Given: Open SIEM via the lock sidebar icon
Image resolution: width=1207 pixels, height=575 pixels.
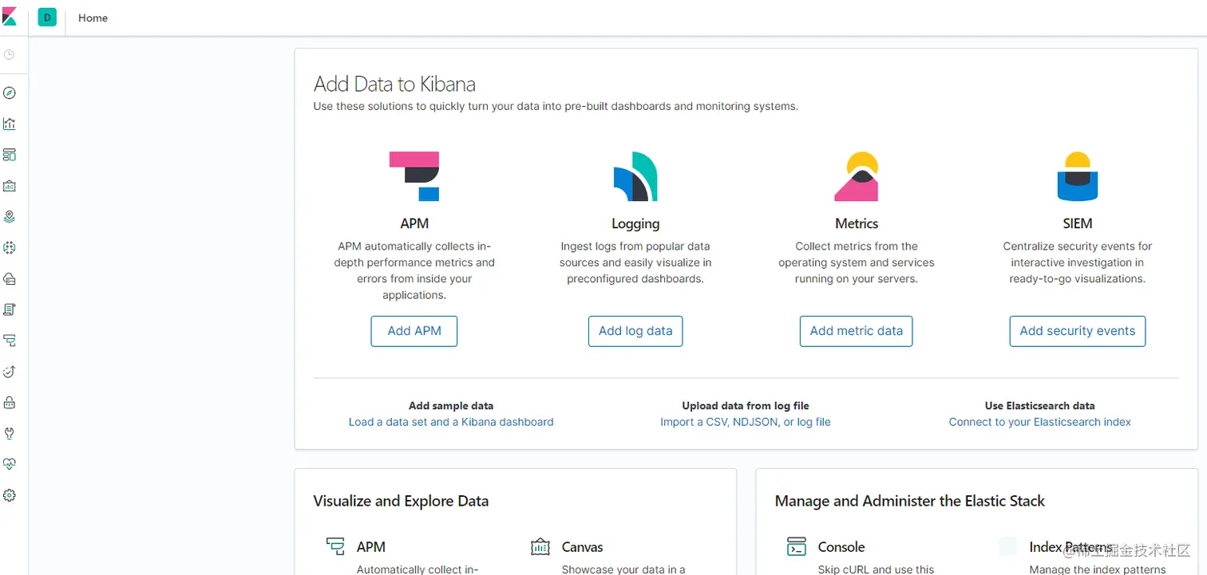Looking at the screenshot, I should [10, 403].
